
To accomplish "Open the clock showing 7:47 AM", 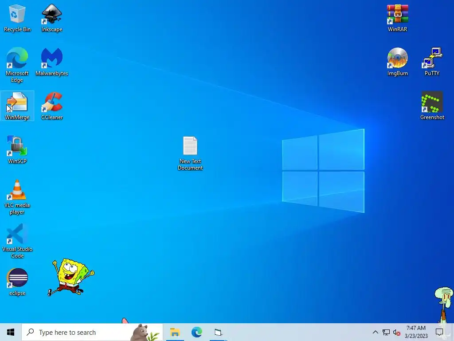I will (416, 332).
